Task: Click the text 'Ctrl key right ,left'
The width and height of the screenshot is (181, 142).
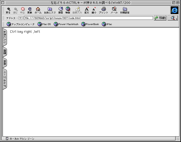Action: point(25,31)
